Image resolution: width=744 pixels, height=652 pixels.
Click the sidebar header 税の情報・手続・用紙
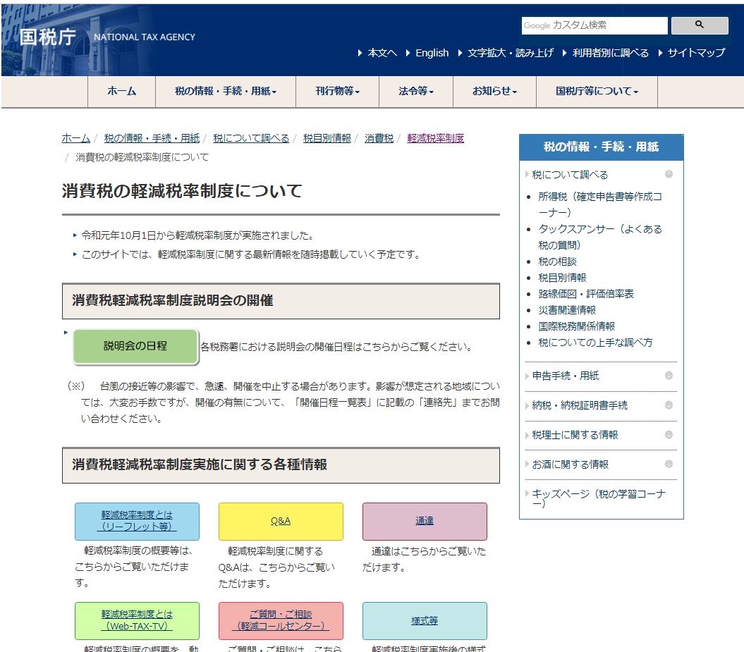pyautogui.click(x=601, y=147)
